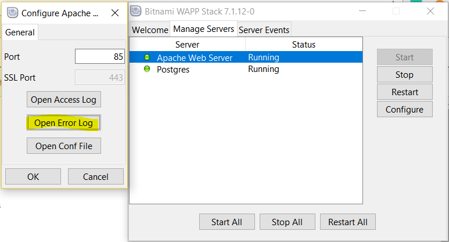Stop the selected server
The height and width of the screenshot is (242, 449).
[404, 74]
